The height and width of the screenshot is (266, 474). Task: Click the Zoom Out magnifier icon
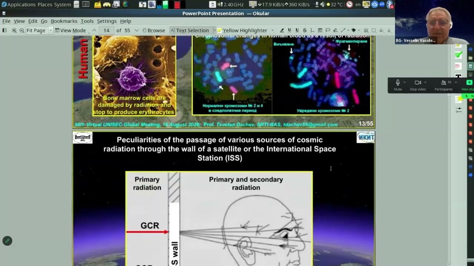(22, 30)
